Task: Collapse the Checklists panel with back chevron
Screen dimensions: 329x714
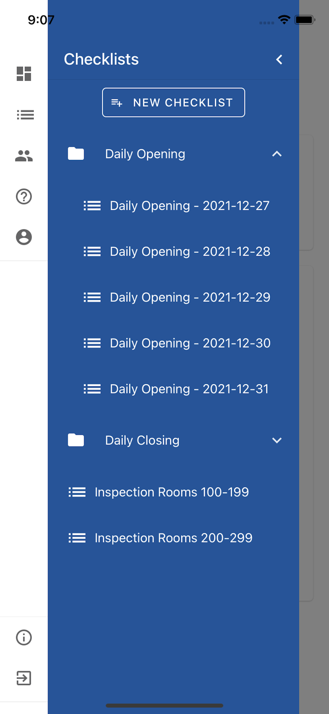Action: [x=279, y=60]
